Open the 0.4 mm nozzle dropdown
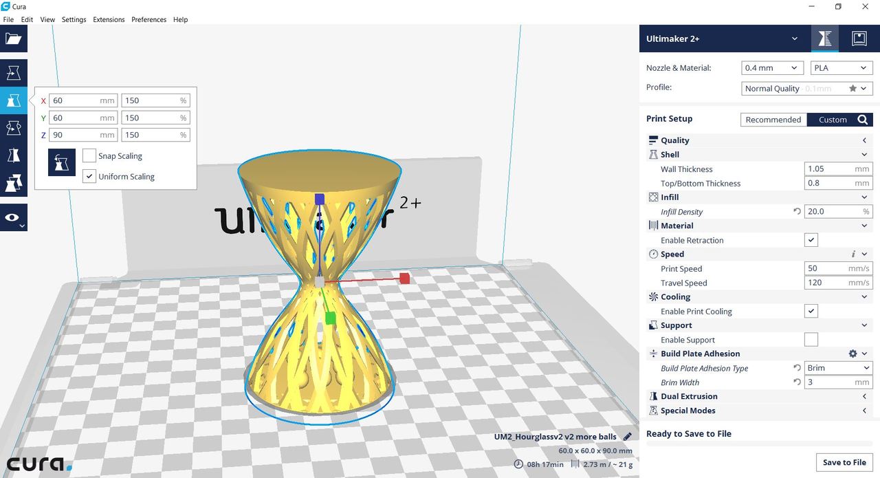The height and width of the screenshot is (478, 880). pos(773,68)
